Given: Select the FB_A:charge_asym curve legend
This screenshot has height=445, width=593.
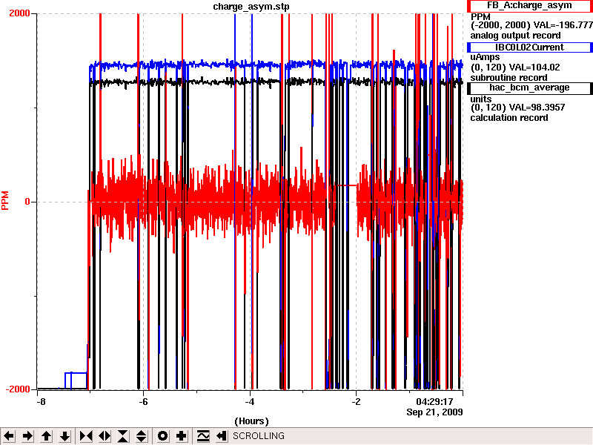Looking at the screenshot, I should (529, 6).
